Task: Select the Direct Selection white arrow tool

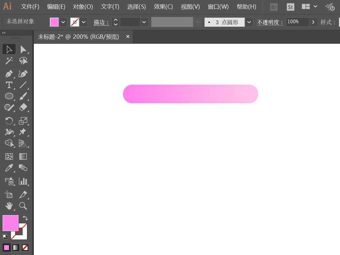Action: (23, 49)
